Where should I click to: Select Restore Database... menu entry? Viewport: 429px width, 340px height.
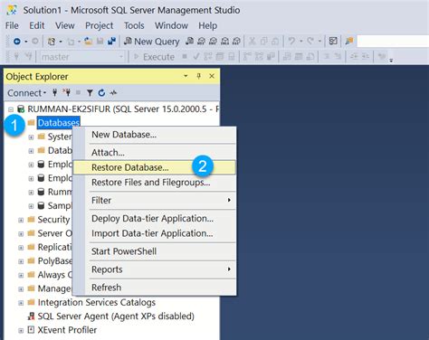pyautogui.click(x=154, y=167)
